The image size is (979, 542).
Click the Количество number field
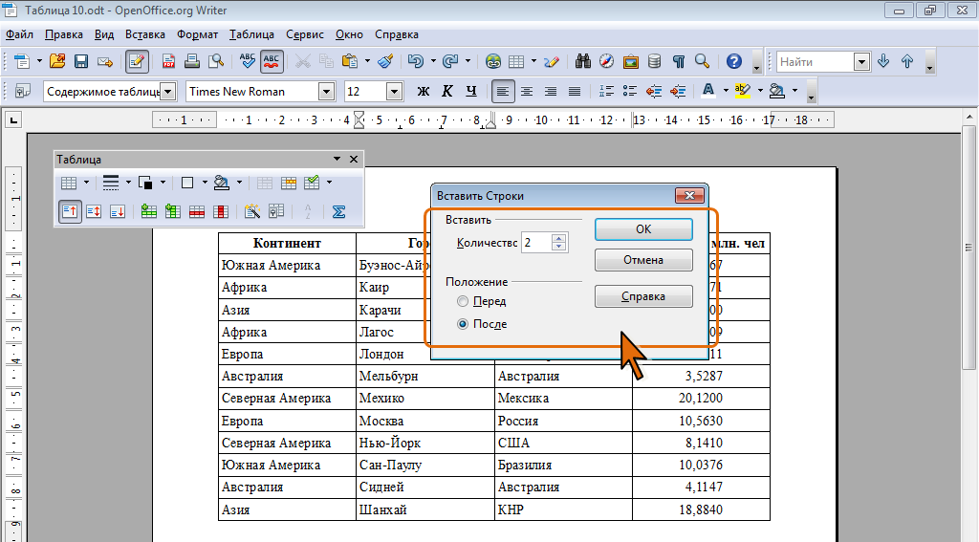[536, 243]
